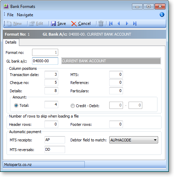Open the blue info help icon
The image size is (174, 177).
162,15
